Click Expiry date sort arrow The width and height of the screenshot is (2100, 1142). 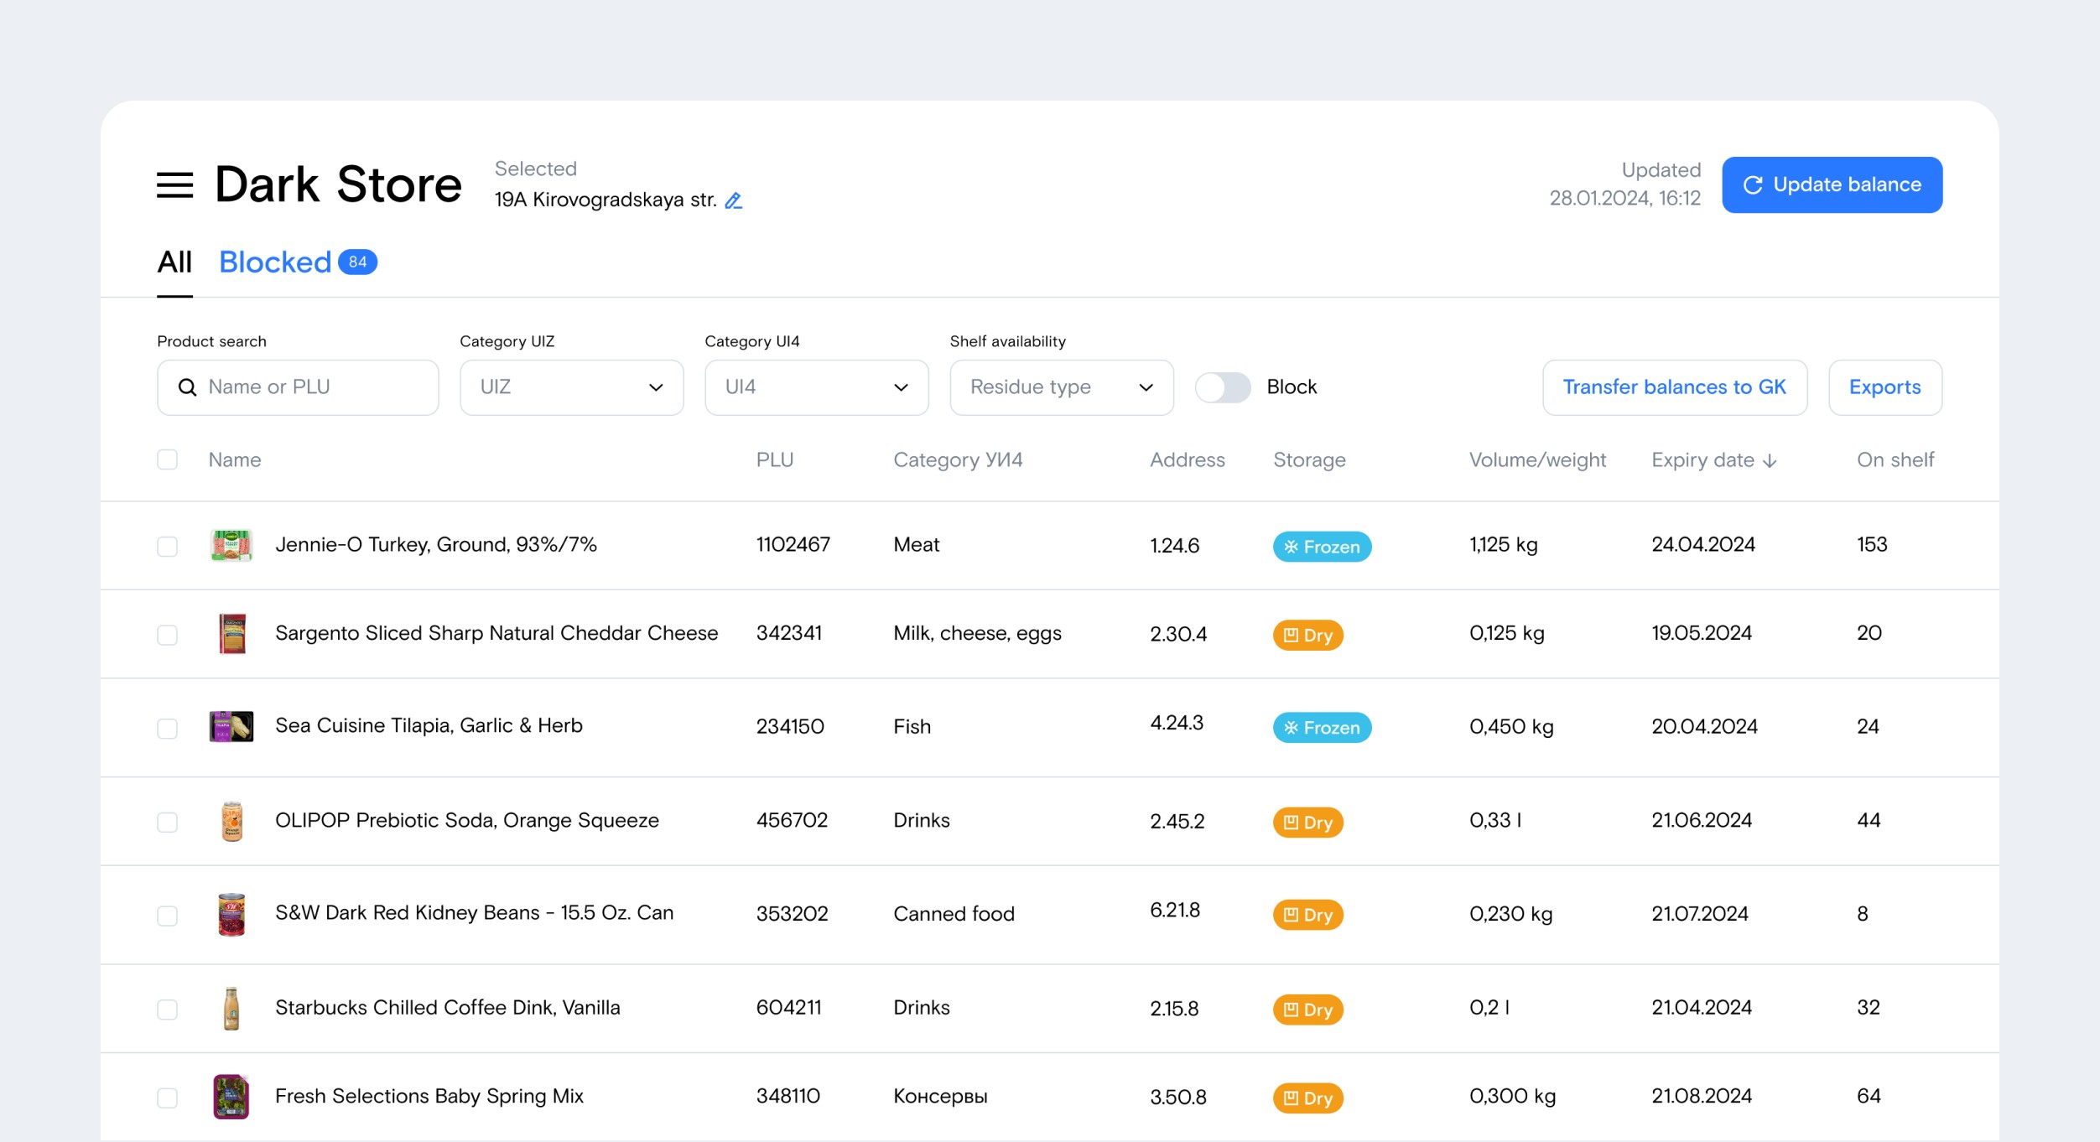coord(1770,460)
